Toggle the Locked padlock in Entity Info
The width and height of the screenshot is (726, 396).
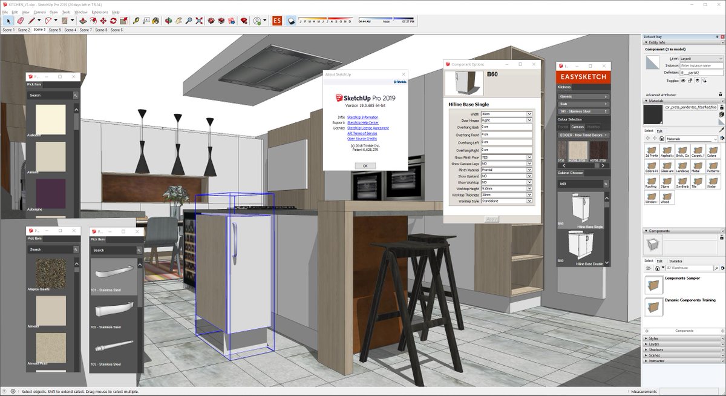click(x=690, y=81)
